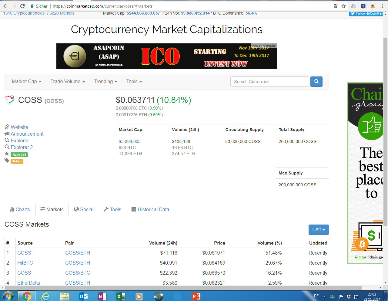The image size is (388, 301).
Task: Open the COSS/BTC pair link
Action: pos(78,273)
